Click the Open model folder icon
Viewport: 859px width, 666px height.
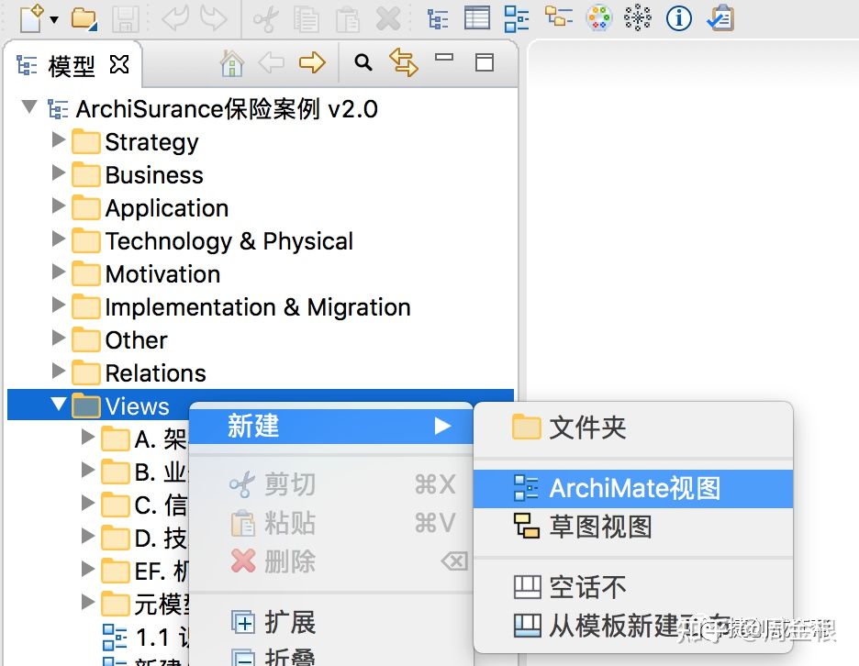[x=84, y=18]
